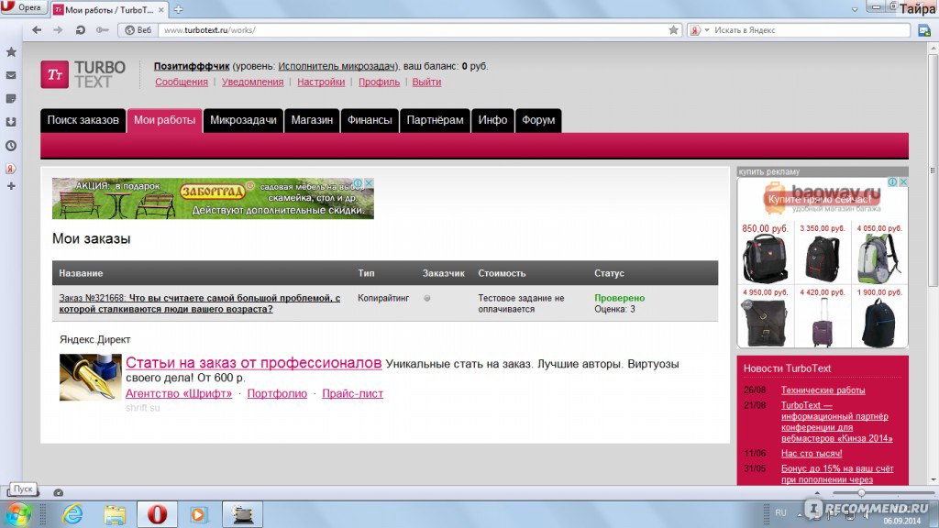Open the Бонус до 15% news link

coord(837,474)
